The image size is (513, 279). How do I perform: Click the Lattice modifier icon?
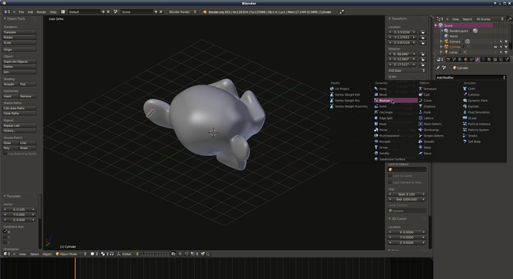click(420, 118)
